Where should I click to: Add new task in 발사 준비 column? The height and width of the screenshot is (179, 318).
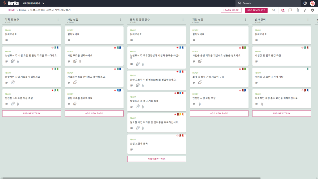pos(281,113)
